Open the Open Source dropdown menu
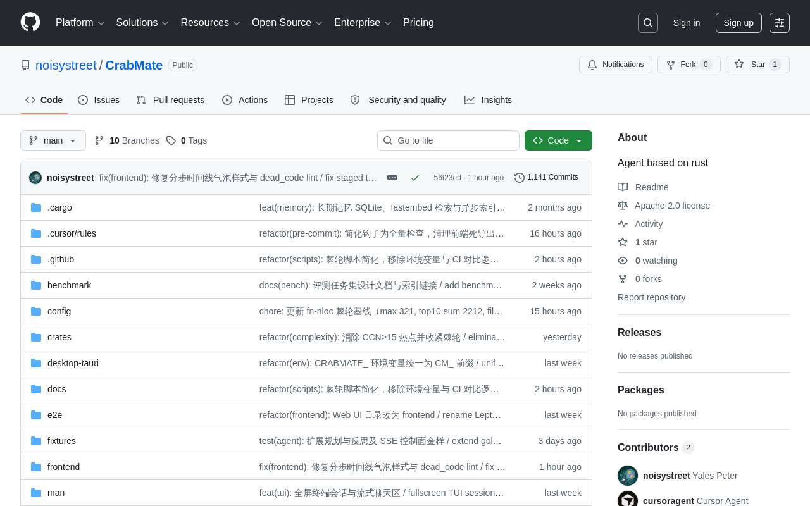Screen dimensions: 810x506 click(x=287, y=23)
